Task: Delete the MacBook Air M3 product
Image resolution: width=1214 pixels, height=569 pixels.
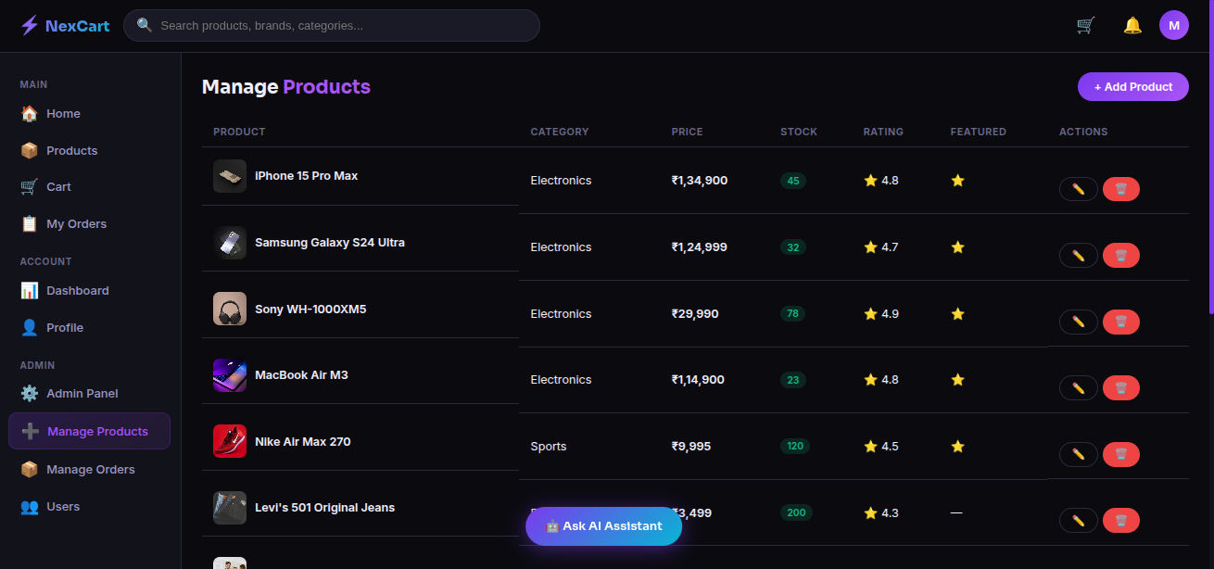Action: [x=1121, y=387]
